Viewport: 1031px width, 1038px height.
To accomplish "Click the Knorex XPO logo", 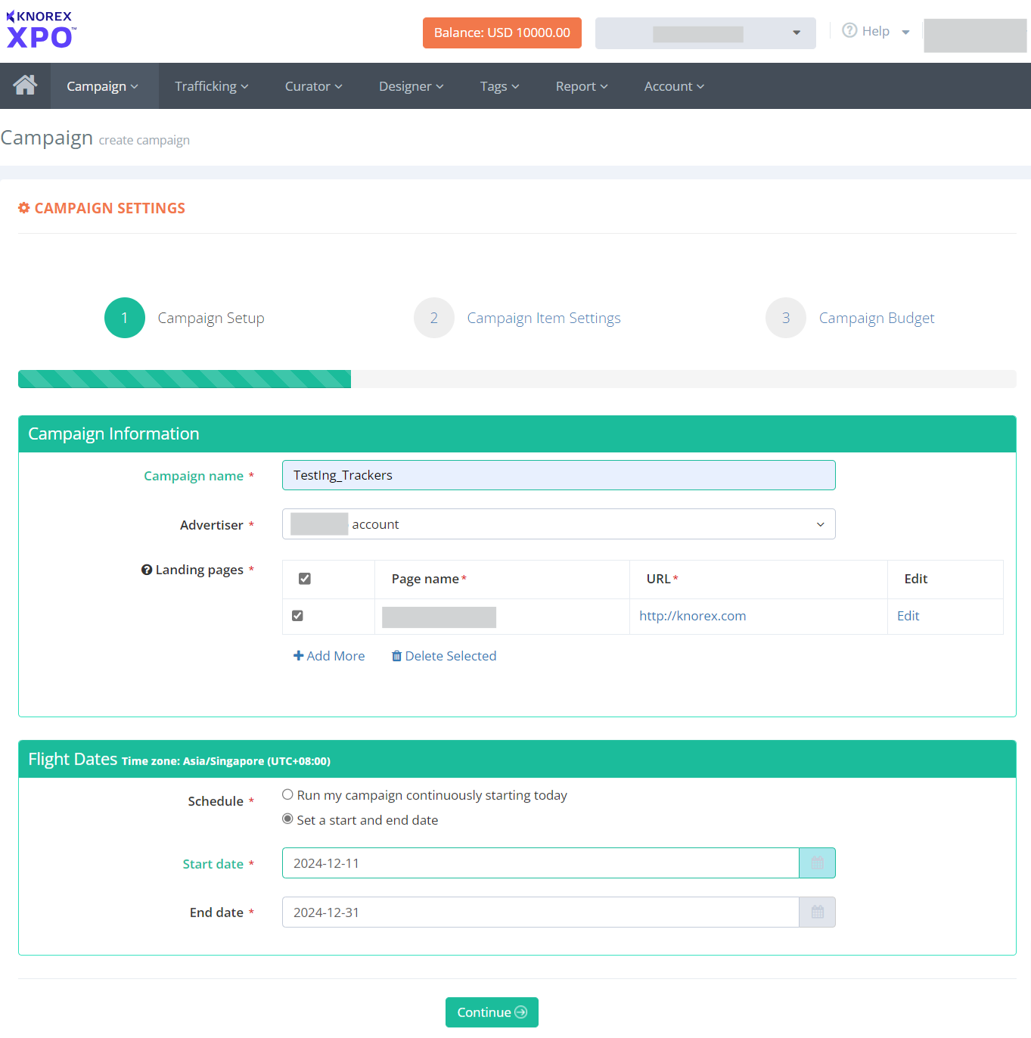I will [x=41, y=30].
